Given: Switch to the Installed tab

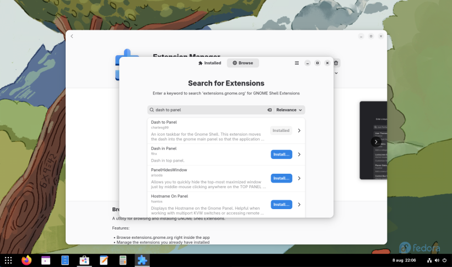Looking at the screenshot, I should pyautogui.click(x=209, y=63).
